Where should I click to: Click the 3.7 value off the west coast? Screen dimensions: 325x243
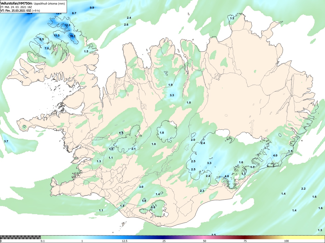[x=6, y=141]
